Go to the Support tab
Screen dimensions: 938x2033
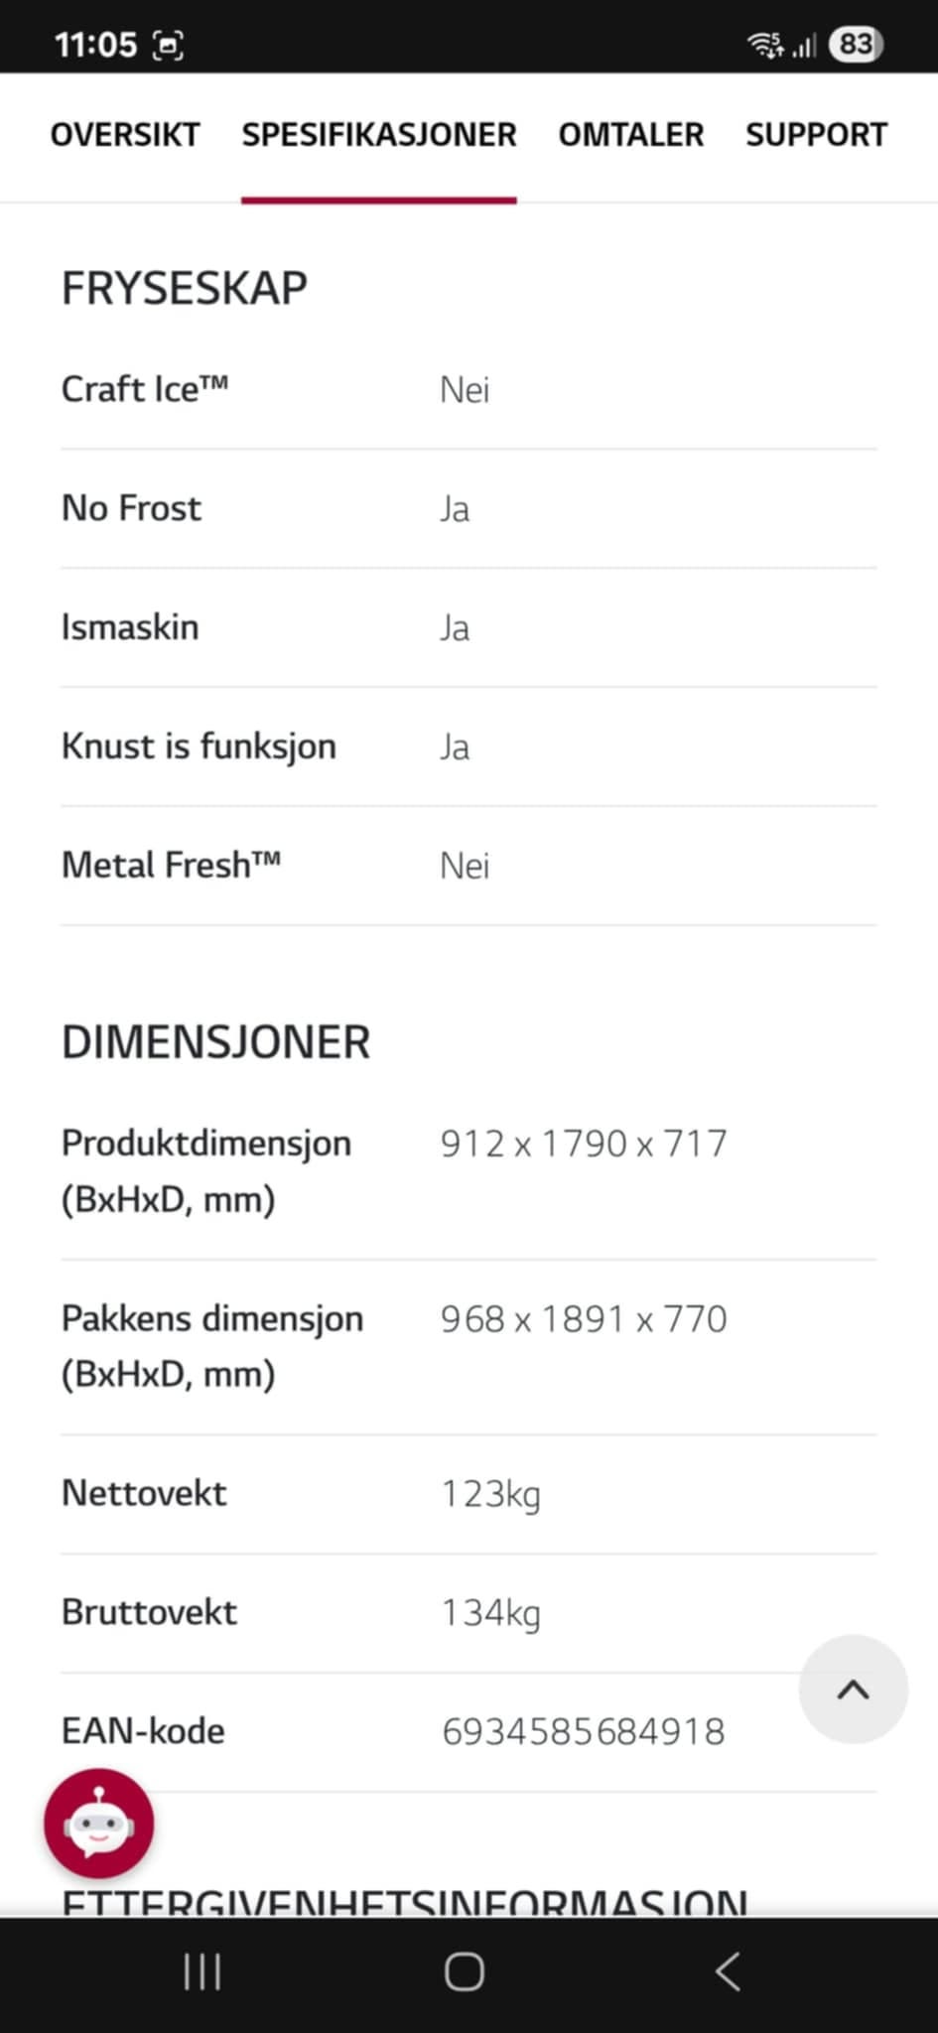(816, 135)
